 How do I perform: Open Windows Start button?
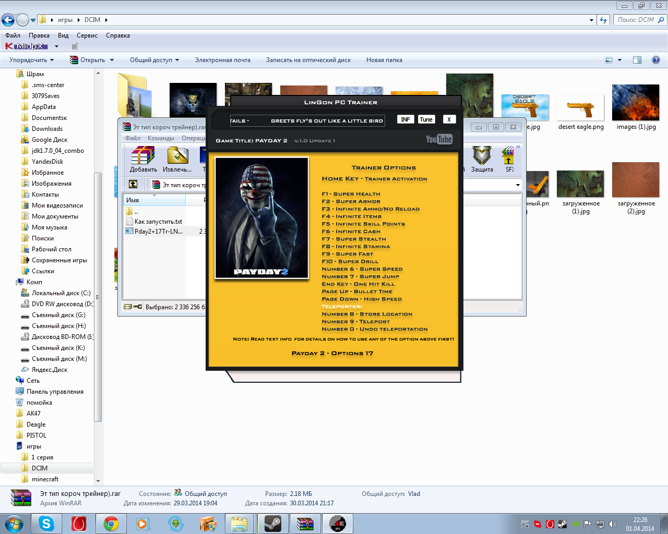pyautogui.click(x=14, y=524)
